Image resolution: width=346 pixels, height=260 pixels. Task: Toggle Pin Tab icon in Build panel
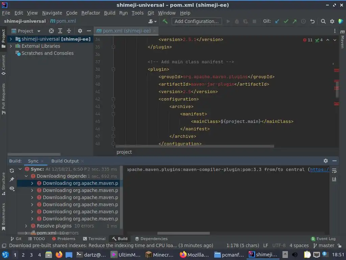tap(12, 179)
